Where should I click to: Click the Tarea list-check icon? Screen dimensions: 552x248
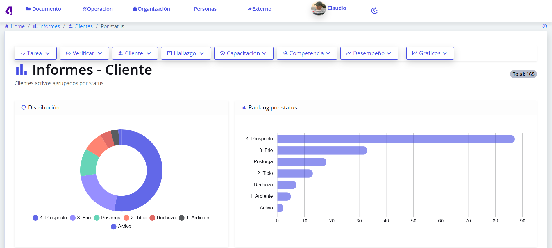click(x=23, y=53)
